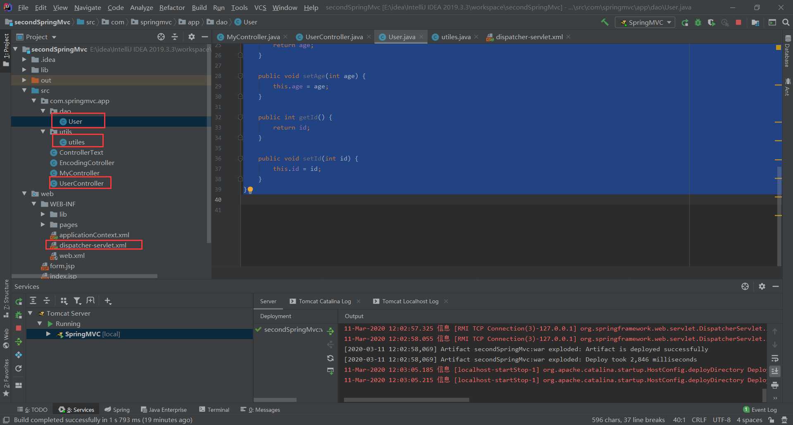Screen dimensions: 793x425
Task: Expand the out folder
Action: 24,80
